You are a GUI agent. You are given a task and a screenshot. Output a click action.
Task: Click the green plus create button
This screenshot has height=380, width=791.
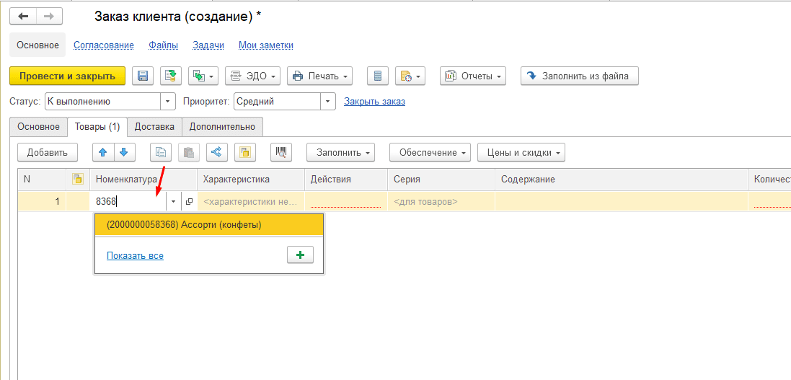click(x=300, y=255)
